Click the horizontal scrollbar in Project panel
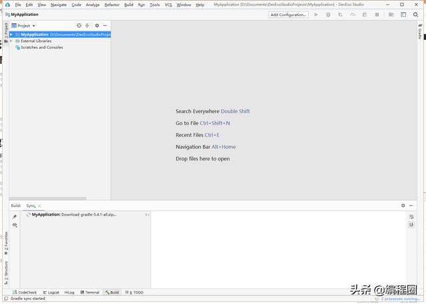426x304 pixels. tap(48, 199)
